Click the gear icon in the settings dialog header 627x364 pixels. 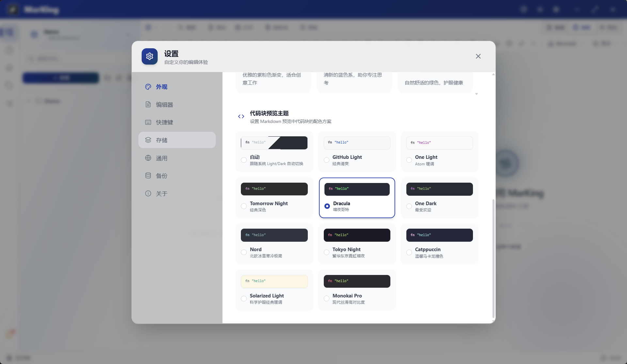[149, 56]
